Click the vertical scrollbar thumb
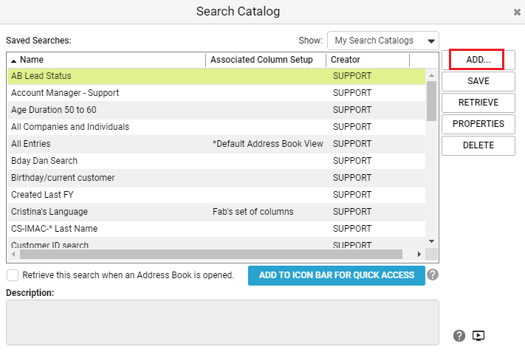This screenshot has height=352, width=525. (x=431, y=100)
